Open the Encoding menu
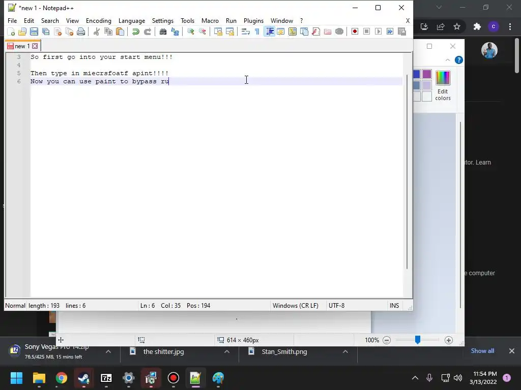Image resolution: width=521 pixels, height=390 pixels. click(99, 20)
